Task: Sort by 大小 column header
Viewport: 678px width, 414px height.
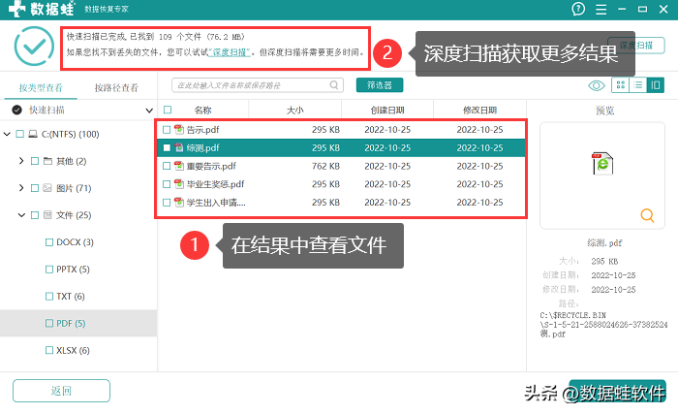Action: tap(294, 110)
